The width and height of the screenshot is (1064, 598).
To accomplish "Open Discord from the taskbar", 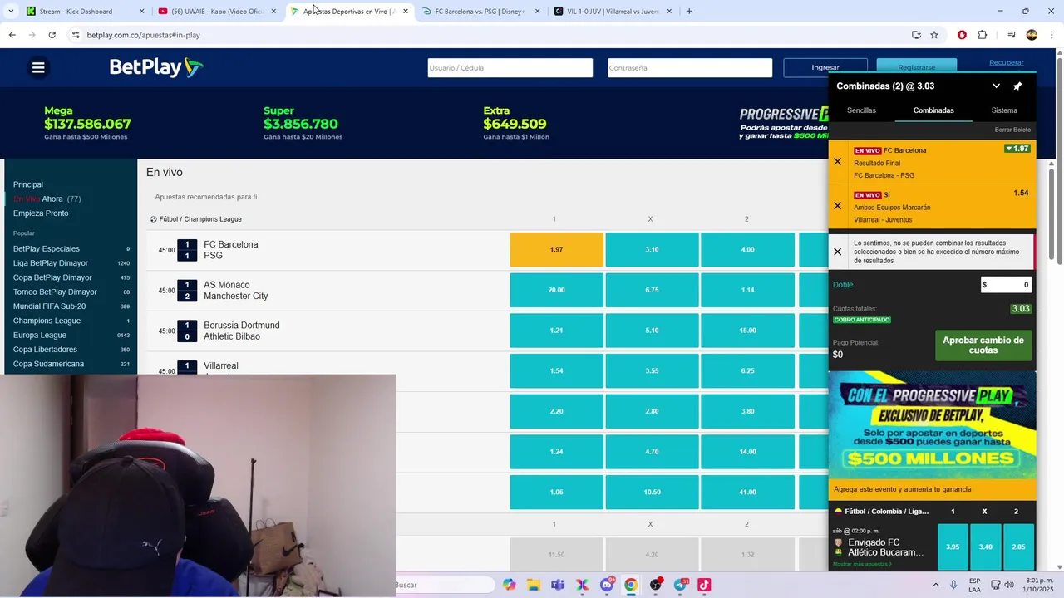I will click(607, 585).
